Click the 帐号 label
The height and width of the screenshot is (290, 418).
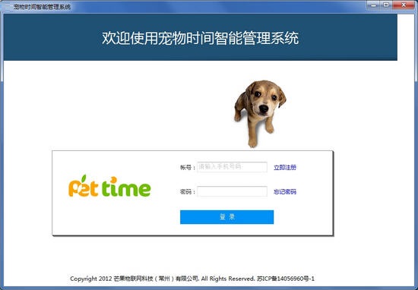(188, 168)
